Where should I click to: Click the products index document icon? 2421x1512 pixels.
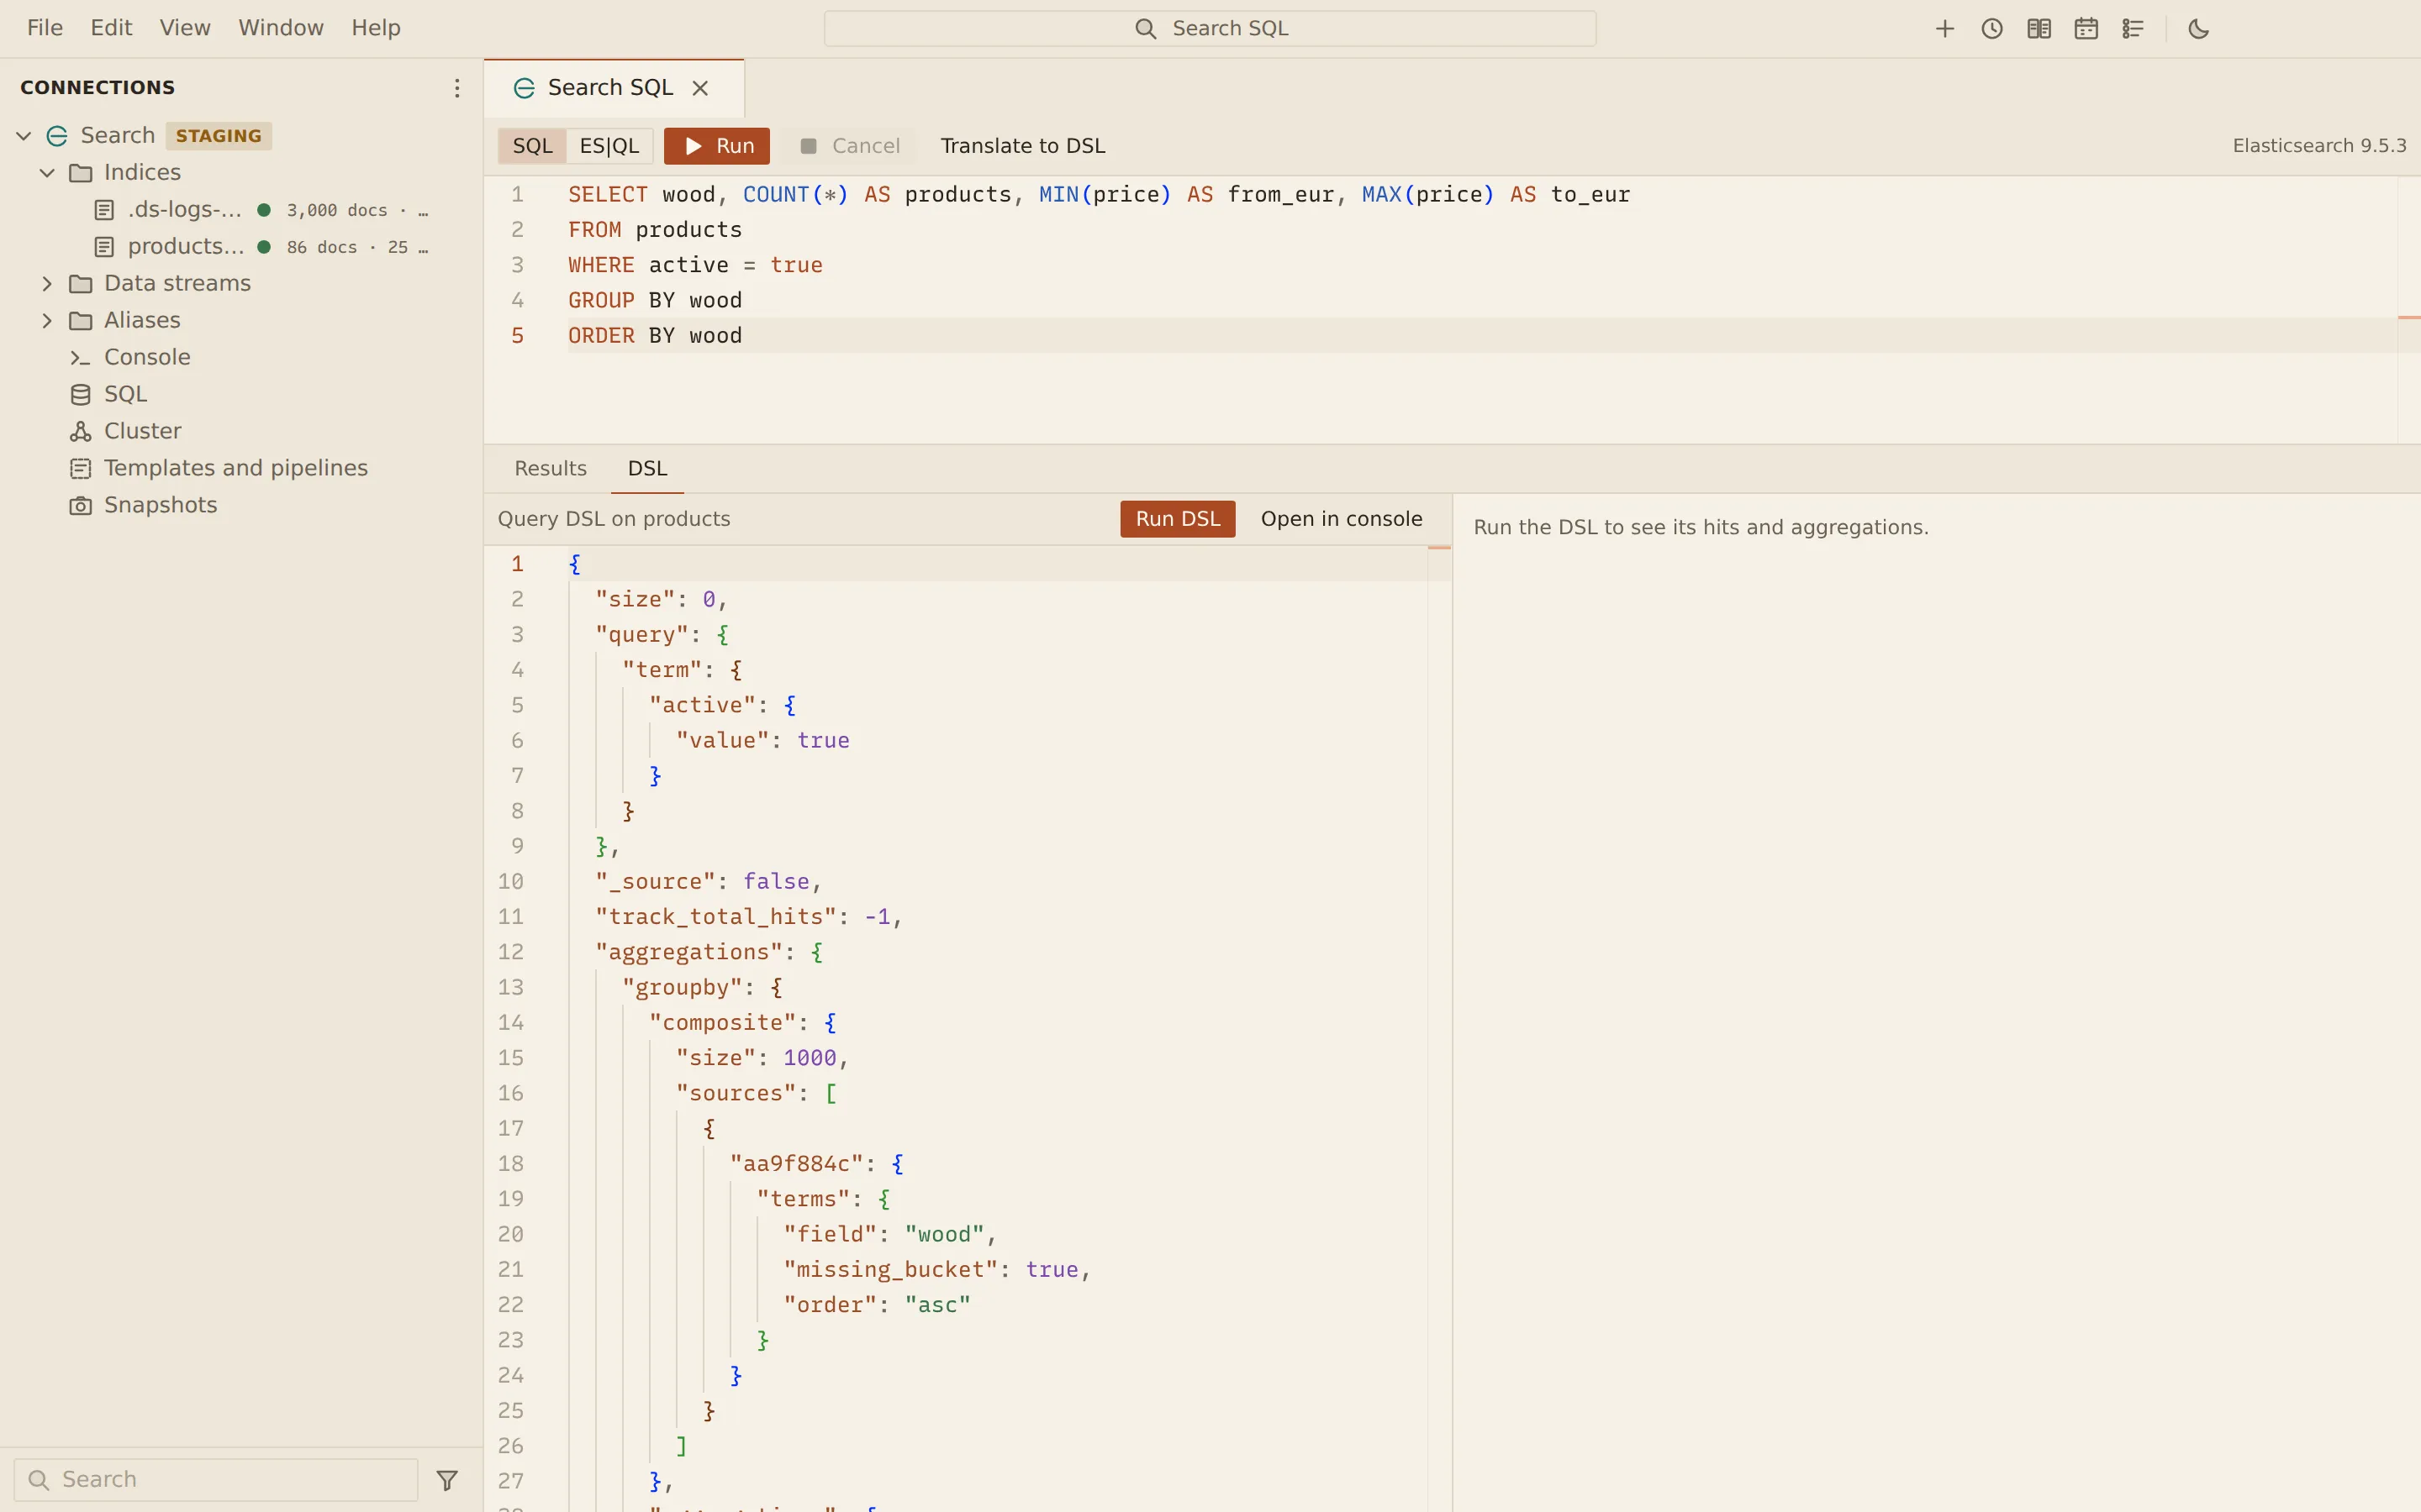tap(104, 247)
